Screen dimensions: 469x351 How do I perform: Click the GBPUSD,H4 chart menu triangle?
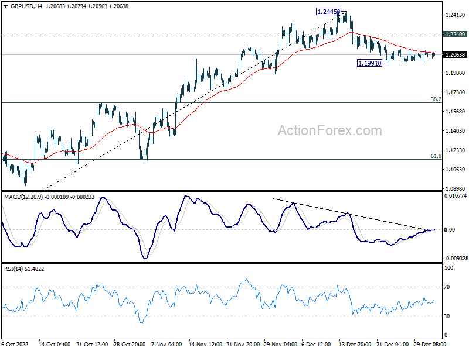(x=6, y=6)
